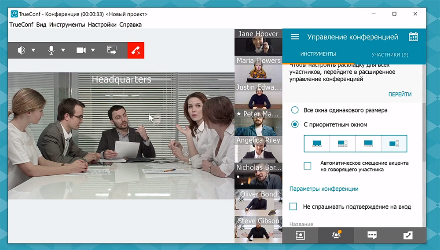Screen dimensions: 440x250
Task: Click the content sharing icon
Action: pyautogui.click(x=112, y=50)
